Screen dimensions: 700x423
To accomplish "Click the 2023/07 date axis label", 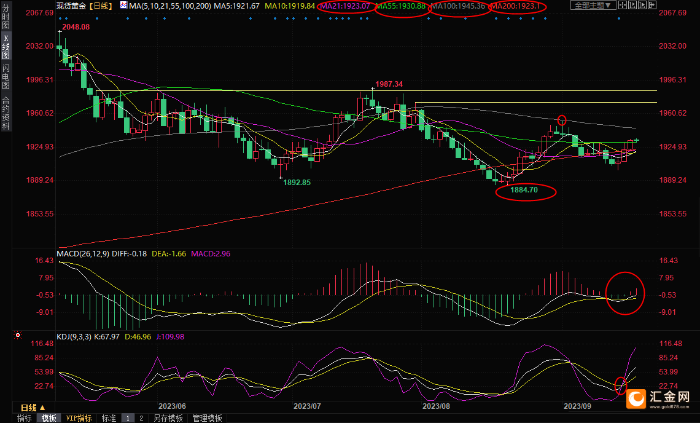I will pos(307,406).
